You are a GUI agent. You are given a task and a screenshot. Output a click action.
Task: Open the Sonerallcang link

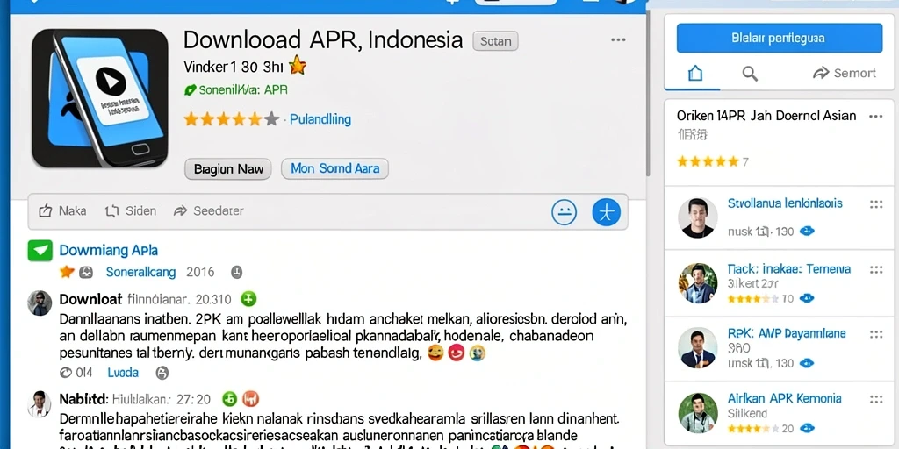pos(141,272)
